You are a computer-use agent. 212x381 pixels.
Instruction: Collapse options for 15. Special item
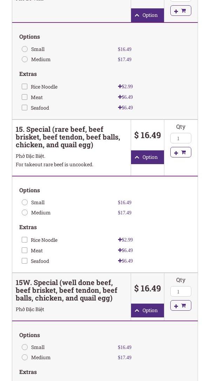pos(147,157)
